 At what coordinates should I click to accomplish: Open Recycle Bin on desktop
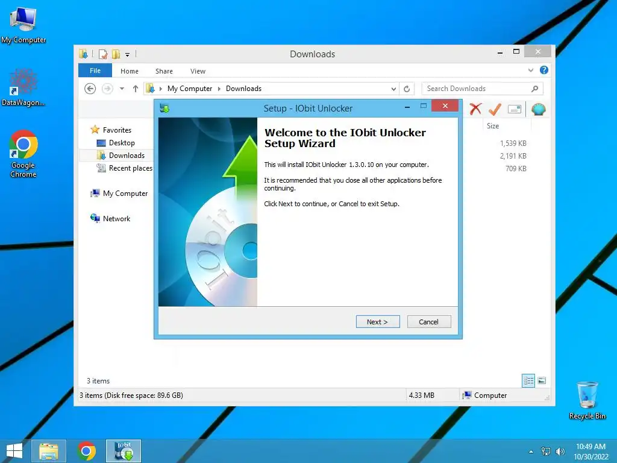587,400
